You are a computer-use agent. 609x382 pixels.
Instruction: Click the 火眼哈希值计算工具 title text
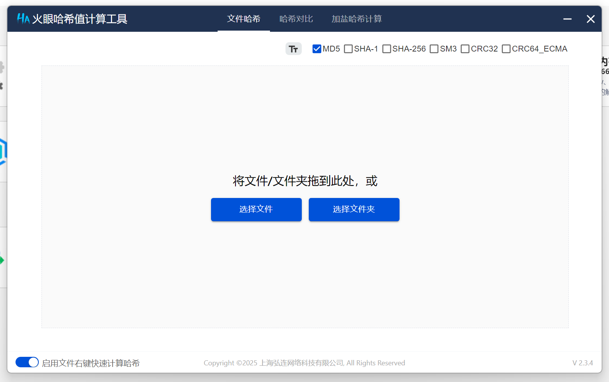[x=80, y=19]
